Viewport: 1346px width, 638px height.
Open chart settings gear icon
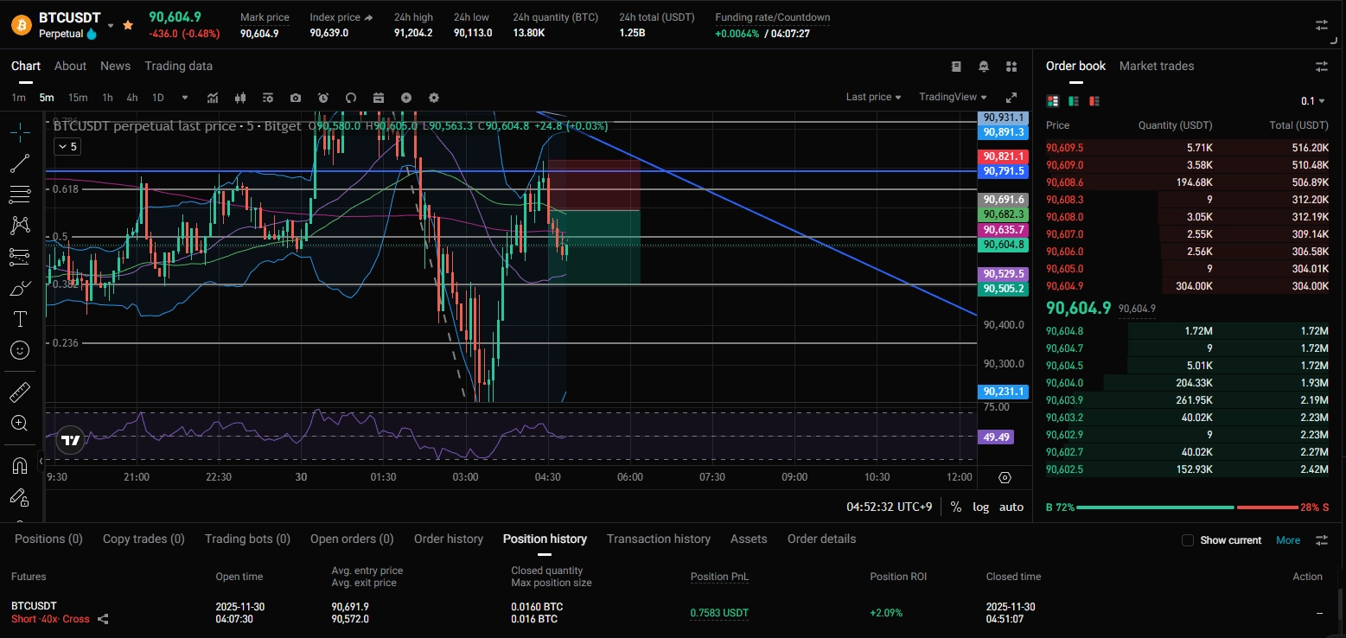[434, 98]
